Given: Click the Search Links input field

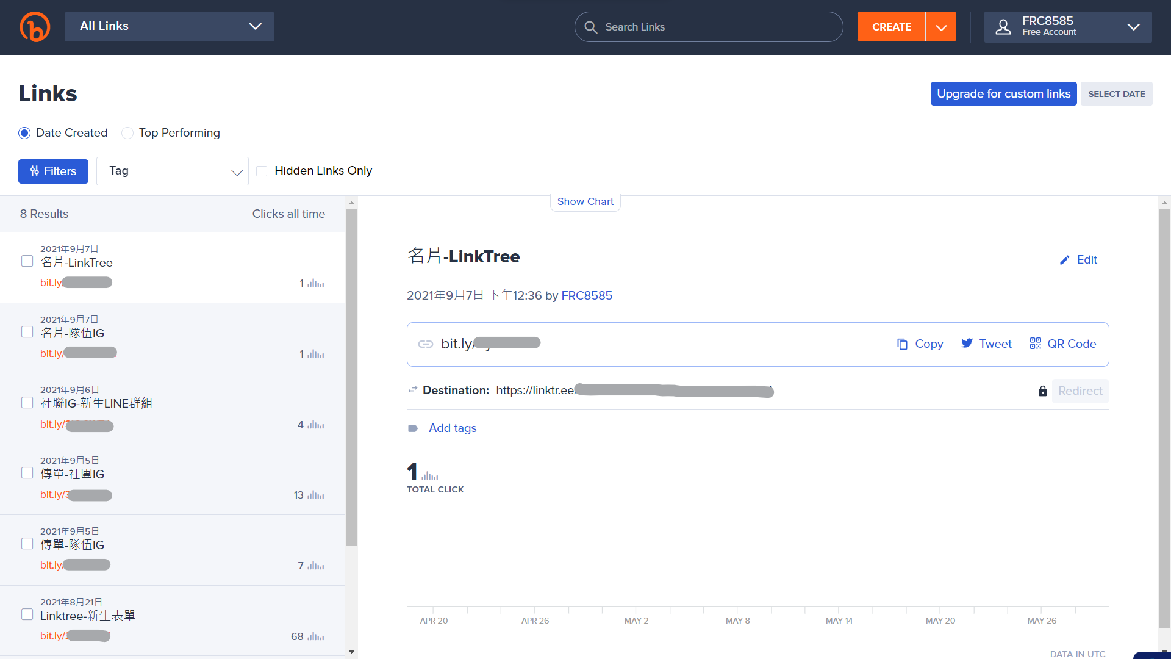Looking at the screenshot, I should [x=709, y=27].
